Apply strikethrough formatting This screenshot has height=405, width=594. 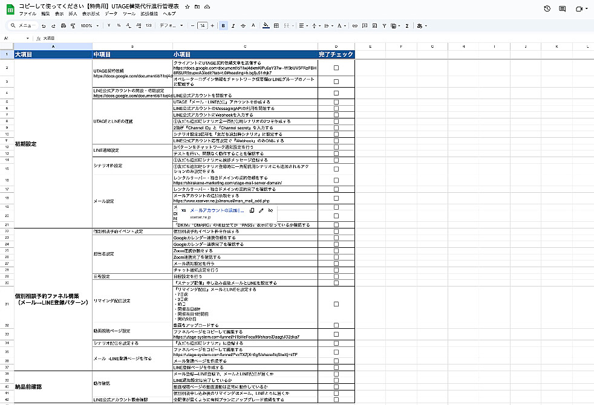(243, 26)
